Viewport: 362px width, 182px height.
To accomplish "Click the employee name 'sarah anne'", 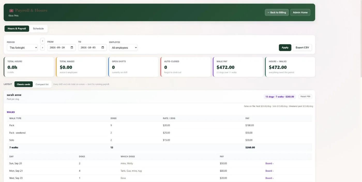I will [x=14, y=95].
